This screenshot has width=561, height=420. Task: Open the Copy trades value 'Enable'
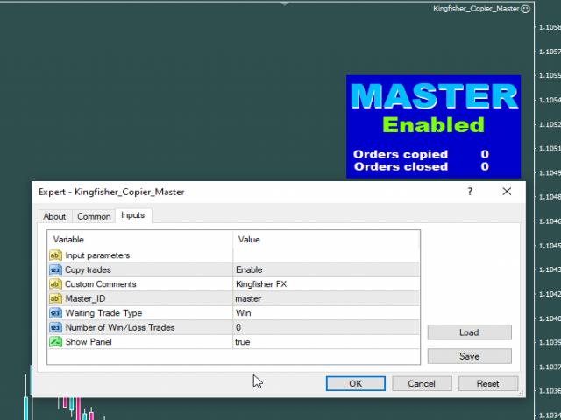[325, 270]
